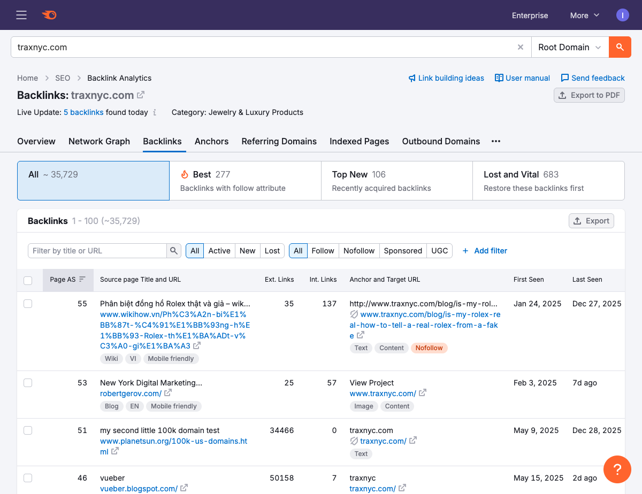
Task: Open traxnyc.com external link icon in heading
Action: [x=141, y=95]
